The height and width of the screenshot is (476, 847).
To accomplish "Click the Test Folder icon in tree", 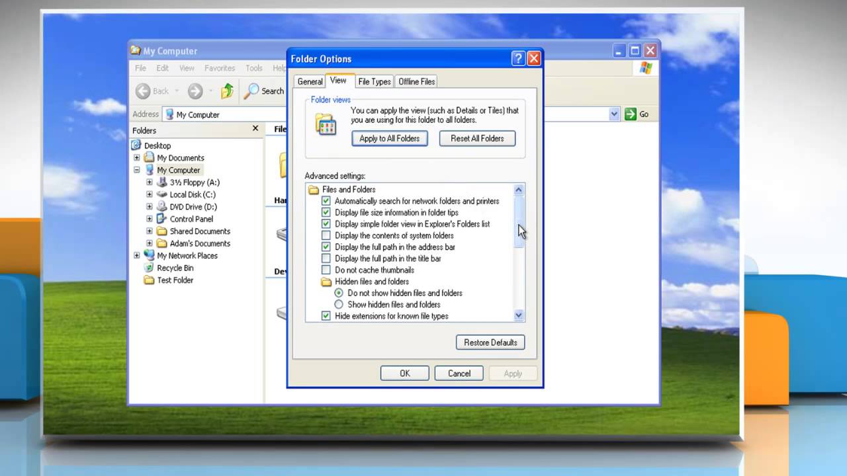I will (149, 280).
